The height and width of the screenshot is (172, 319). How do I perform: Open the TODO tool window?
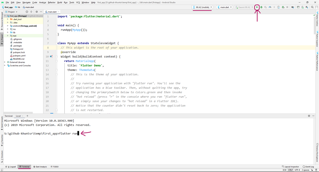(x=55, y=166)
